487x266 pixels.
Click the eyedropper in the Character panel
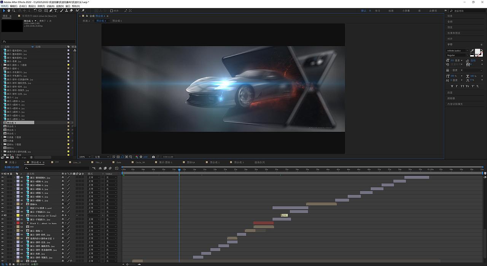coord(472,51)
